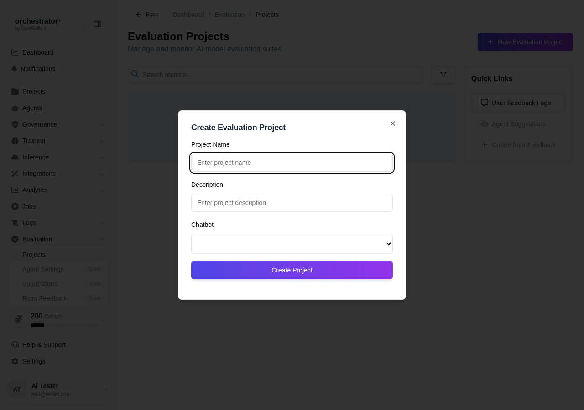Click the credits usage progress bar
The height and width of the screenshot is (410, 584).
64,325
